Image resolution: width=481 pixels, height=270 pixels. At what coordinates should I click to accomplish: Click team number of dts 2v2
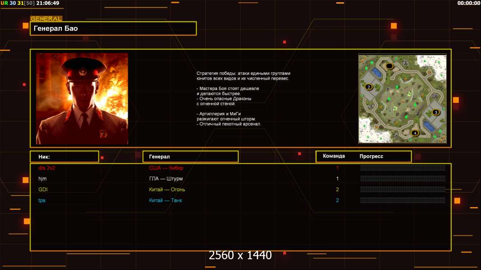click(x=338, y=168)
